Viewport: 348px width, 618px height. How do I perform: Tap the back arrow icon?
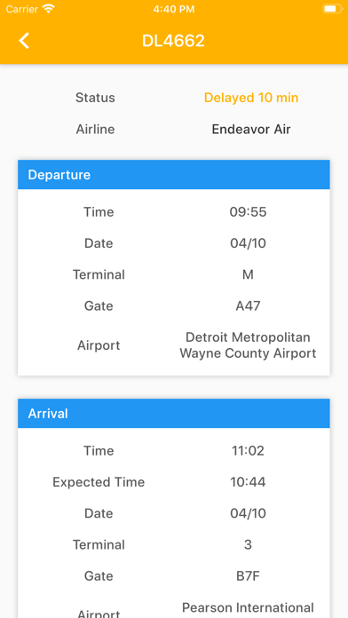24,41
